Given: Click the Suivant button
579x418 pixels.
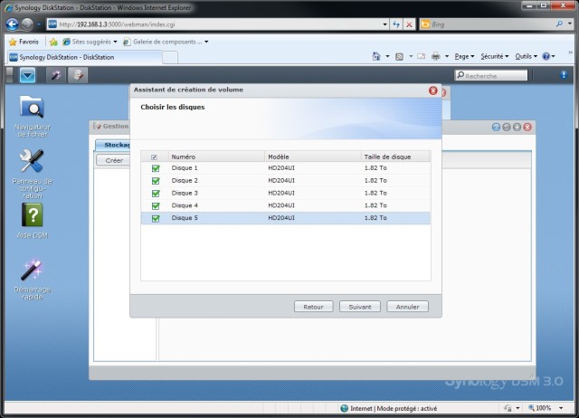Looking at the screenshot, I should (360, 307).
